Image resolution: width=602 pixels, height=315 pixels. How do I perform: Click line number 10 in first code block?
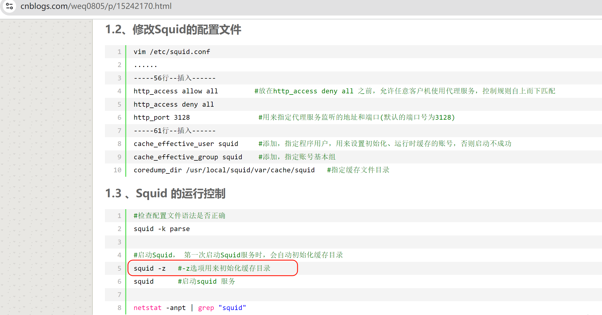[x=117, y=170]
